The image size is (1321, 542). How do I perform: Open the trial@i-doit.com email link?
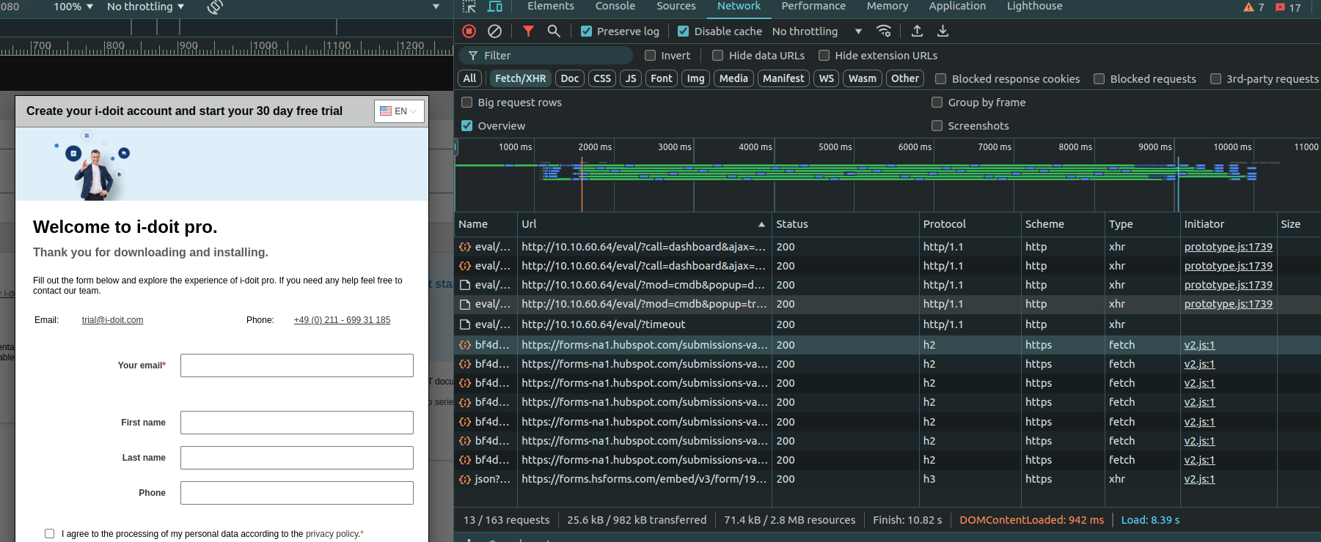[x=112, y=320]
